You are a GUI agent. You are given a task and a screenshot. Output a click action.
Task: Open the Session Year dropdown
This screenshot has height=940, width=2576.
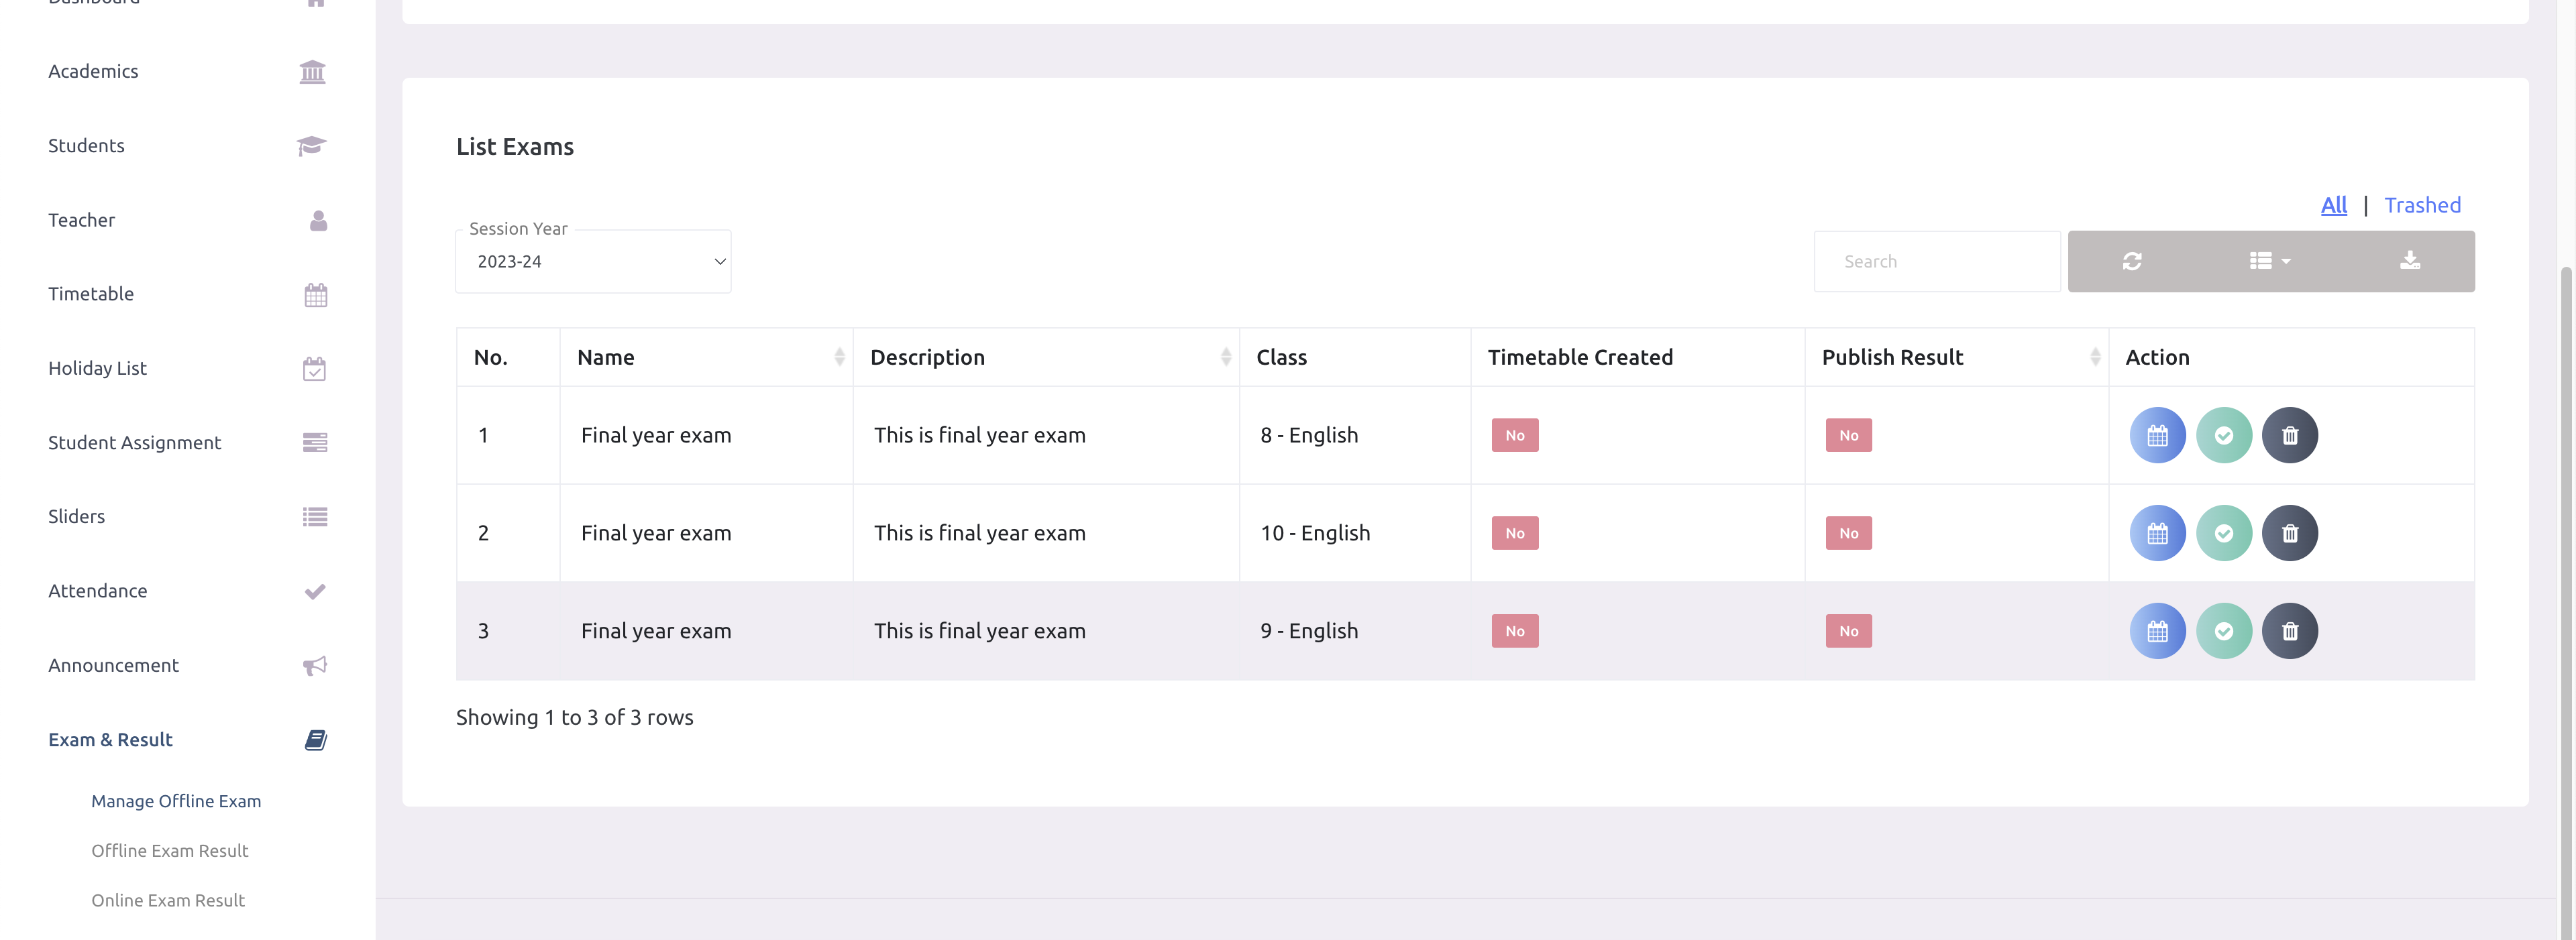[x=593, y=261]
